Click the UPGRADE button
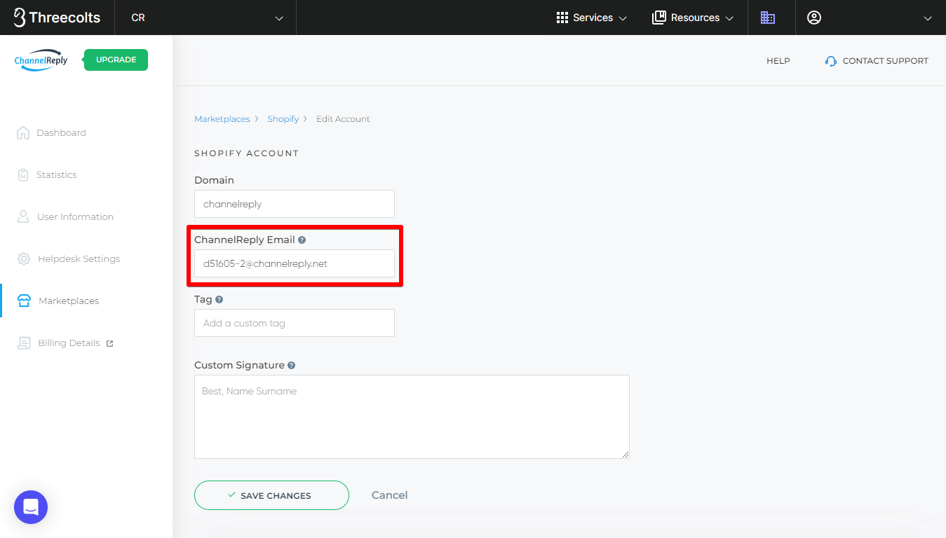 (116, 60)
